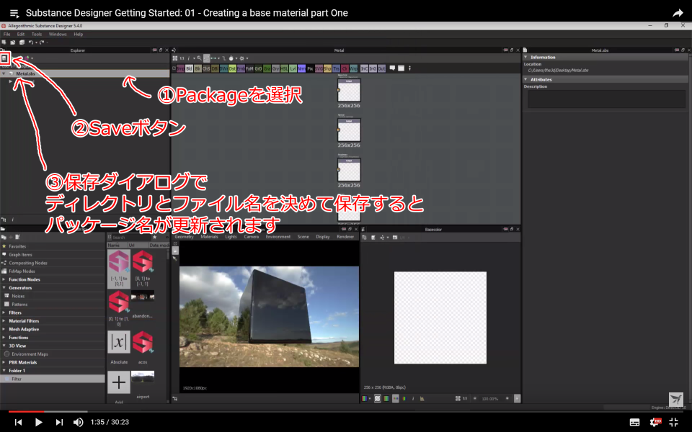
Task: Open the Geometry menu in 3D view
Action: coord(184,237)
